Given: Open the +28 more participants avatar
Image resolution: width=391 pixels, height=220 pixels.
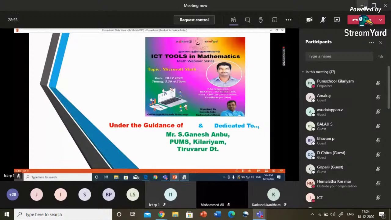Looking at the screenshot, I should pyautogui.click(x=13, y=194).
